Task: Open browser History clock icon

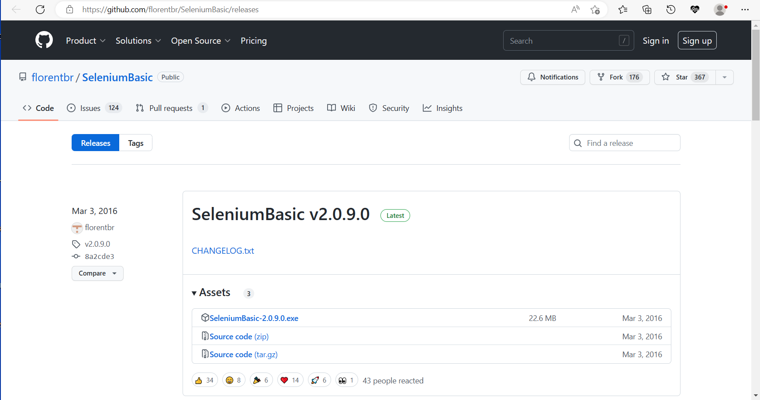Action: click(671, 10)
